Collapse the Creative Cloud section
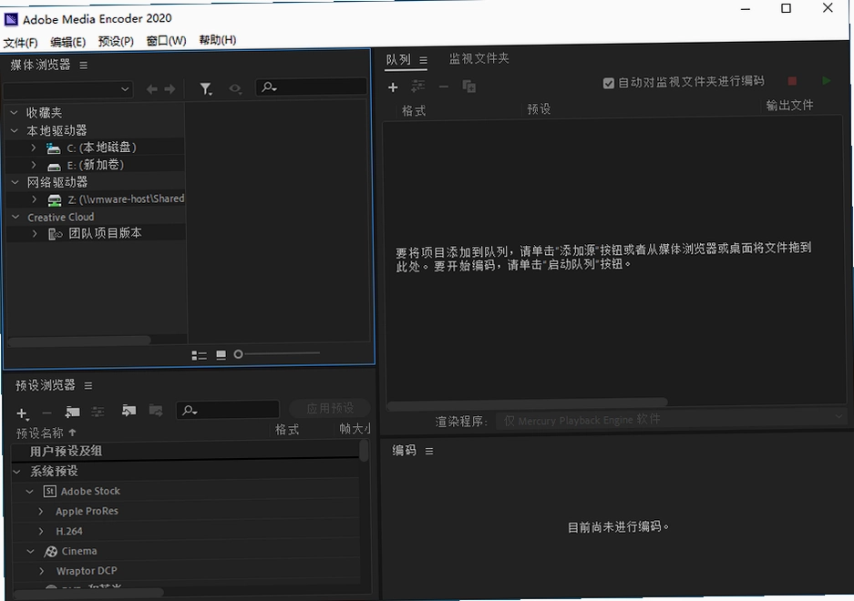 click(x=15, y=217)
